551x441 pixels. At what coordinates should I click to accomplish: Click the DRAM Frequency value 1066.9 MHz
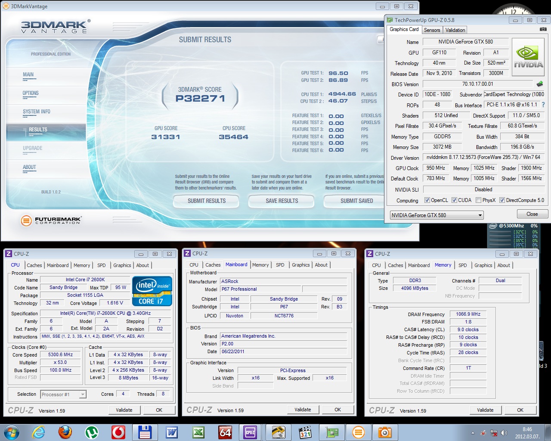click(468, 314)
